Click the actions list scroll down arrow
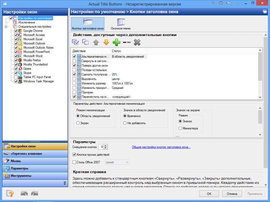The width and height of the screenshot is (270, 202). click(260, 97)
